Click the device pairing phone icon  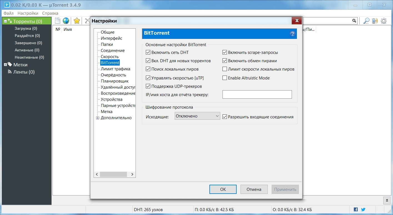point(374,21)
